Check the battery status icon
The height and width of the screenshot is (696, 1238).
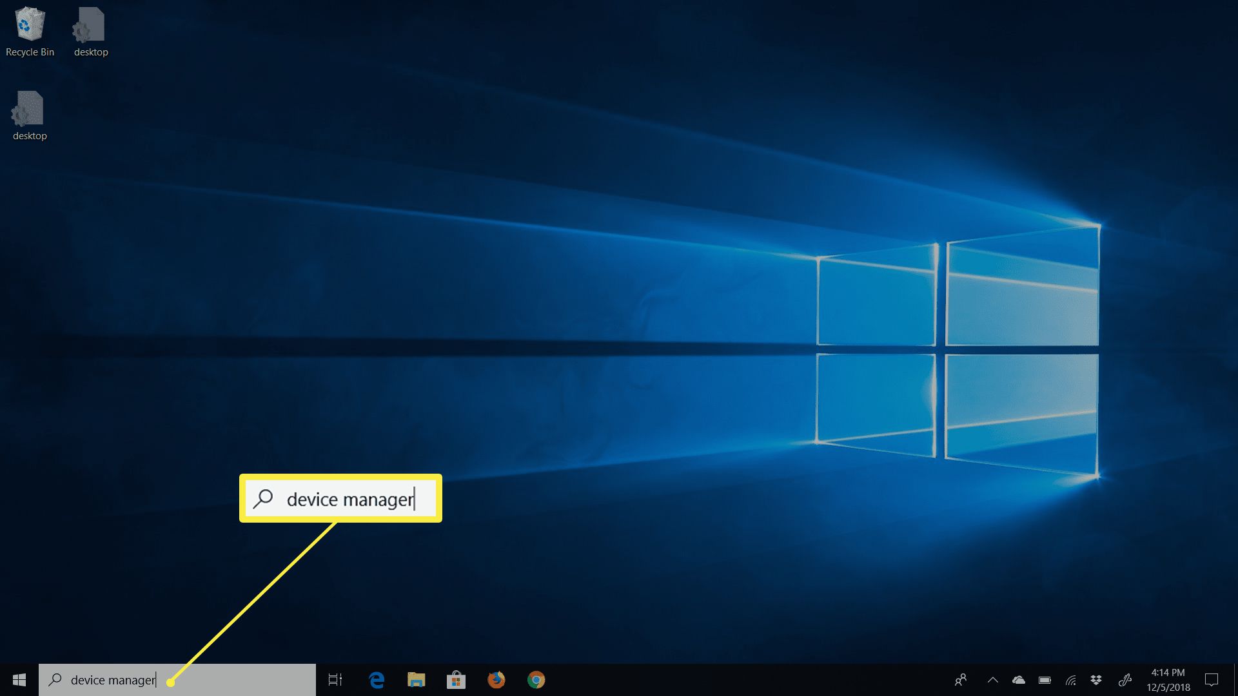click(x=1045, y=680)
